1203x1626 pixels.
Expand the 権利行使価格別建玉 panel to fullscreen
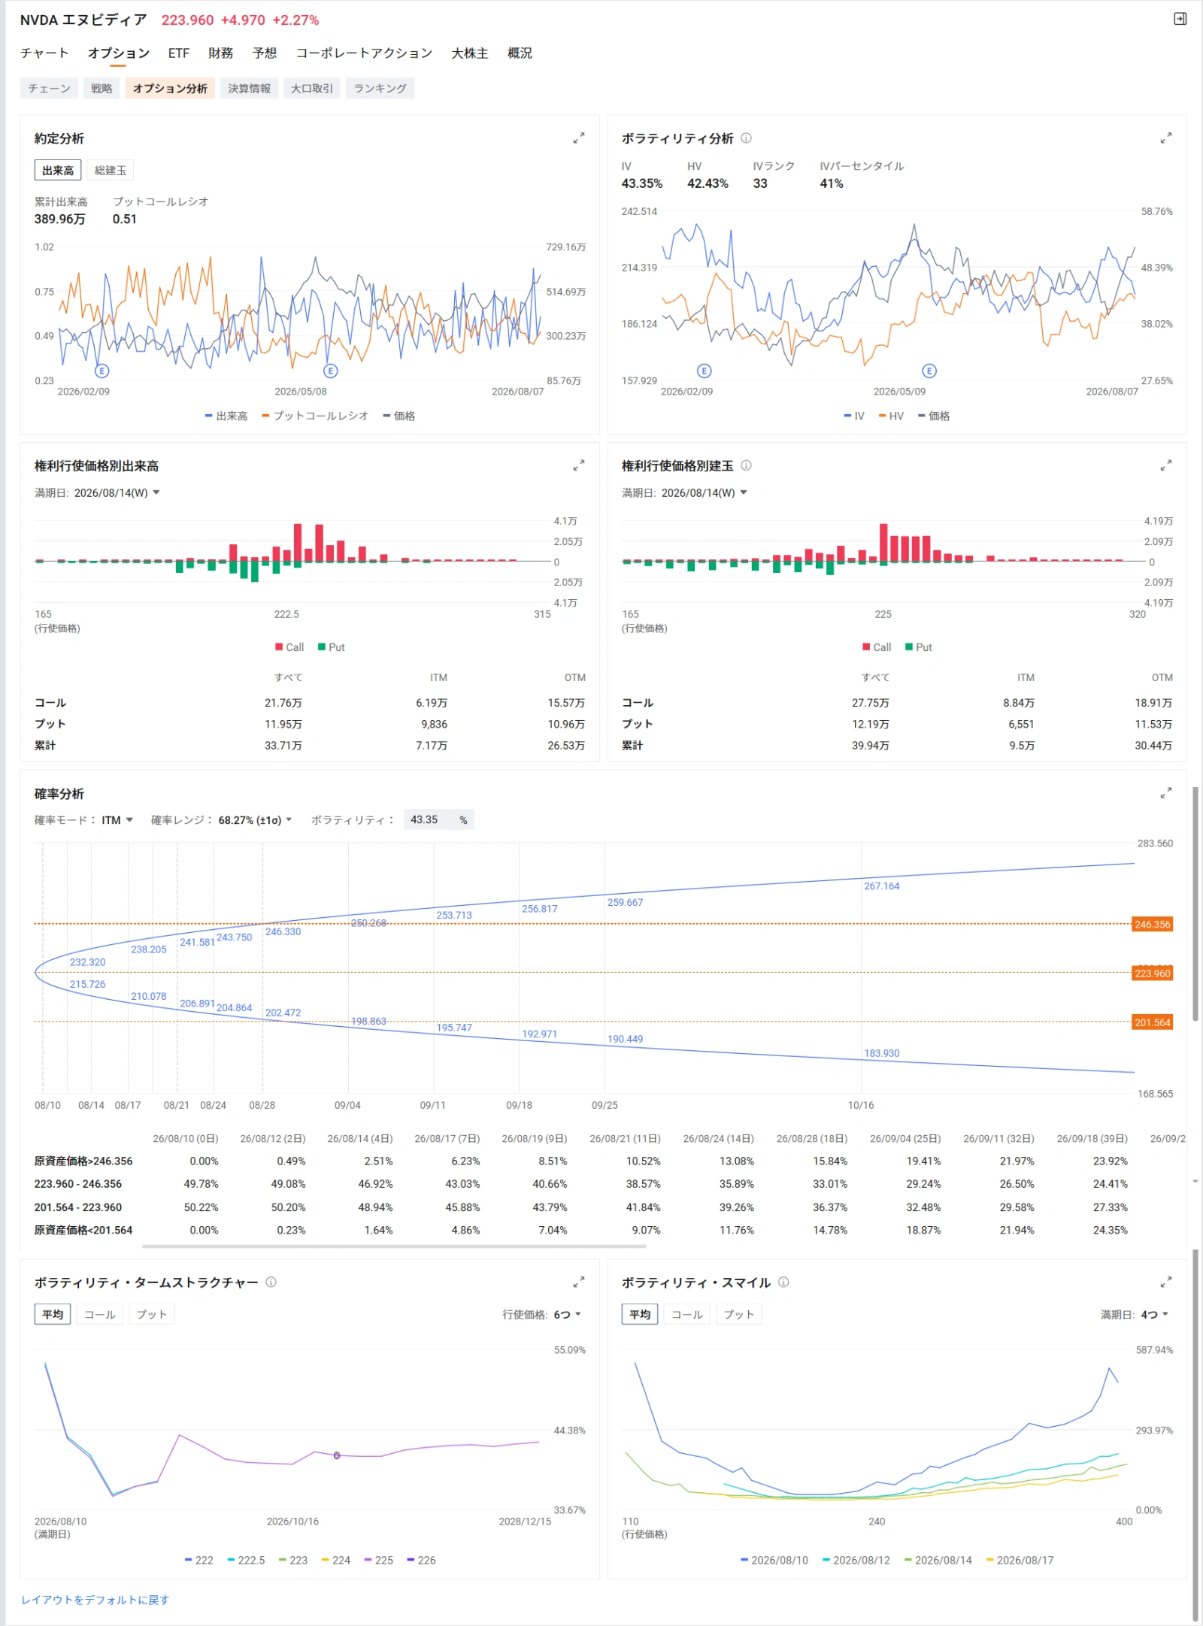coord(1165,466)
